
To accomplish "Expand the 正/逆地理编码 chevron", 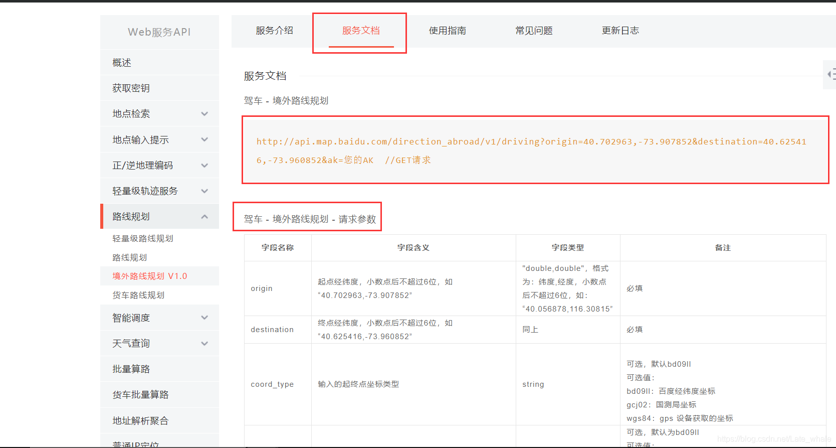I will [x=204, y=166].
